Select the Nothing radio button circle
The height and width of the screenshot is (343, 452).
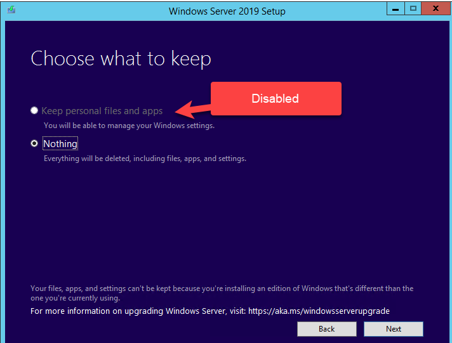click(34, 144)
